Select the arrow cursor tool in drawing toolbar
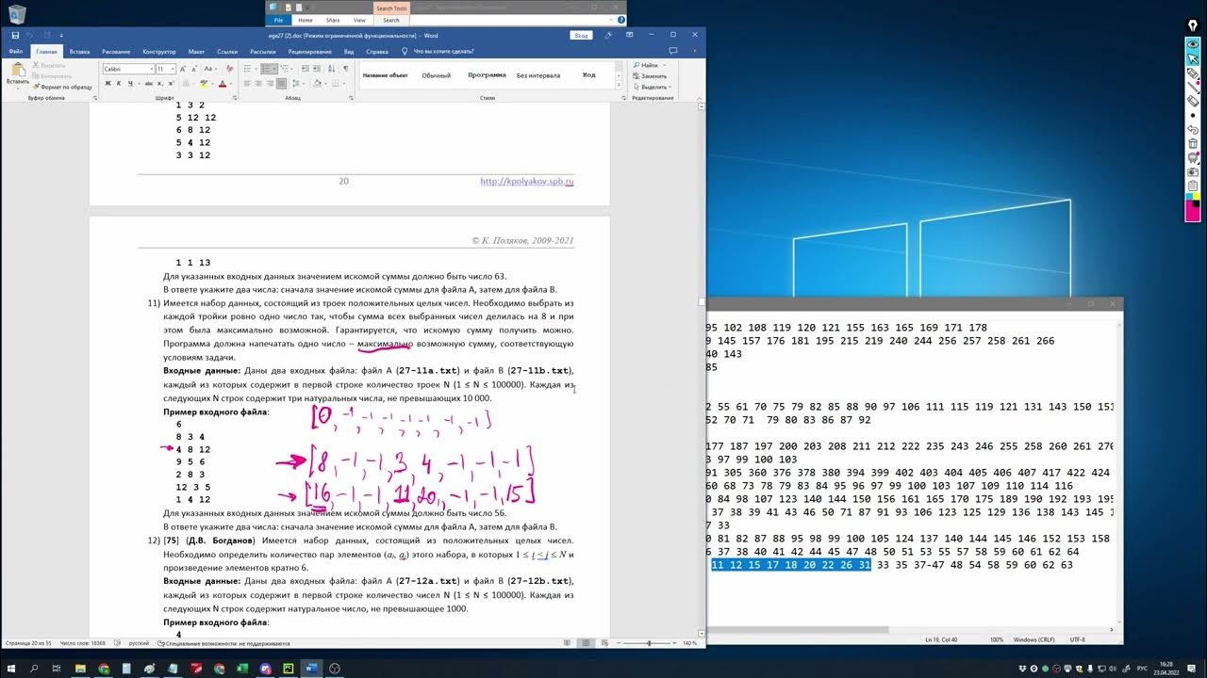 pyautogui.click(x=1193, y=58)
